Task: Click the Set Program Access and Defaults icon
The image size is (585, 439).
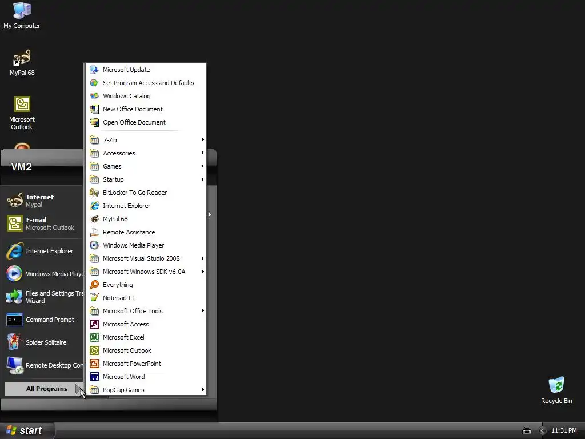Action: [94, 83]
